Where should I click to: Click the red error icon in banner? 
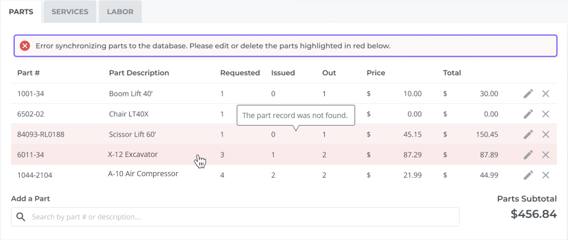(x=25, y=46)
